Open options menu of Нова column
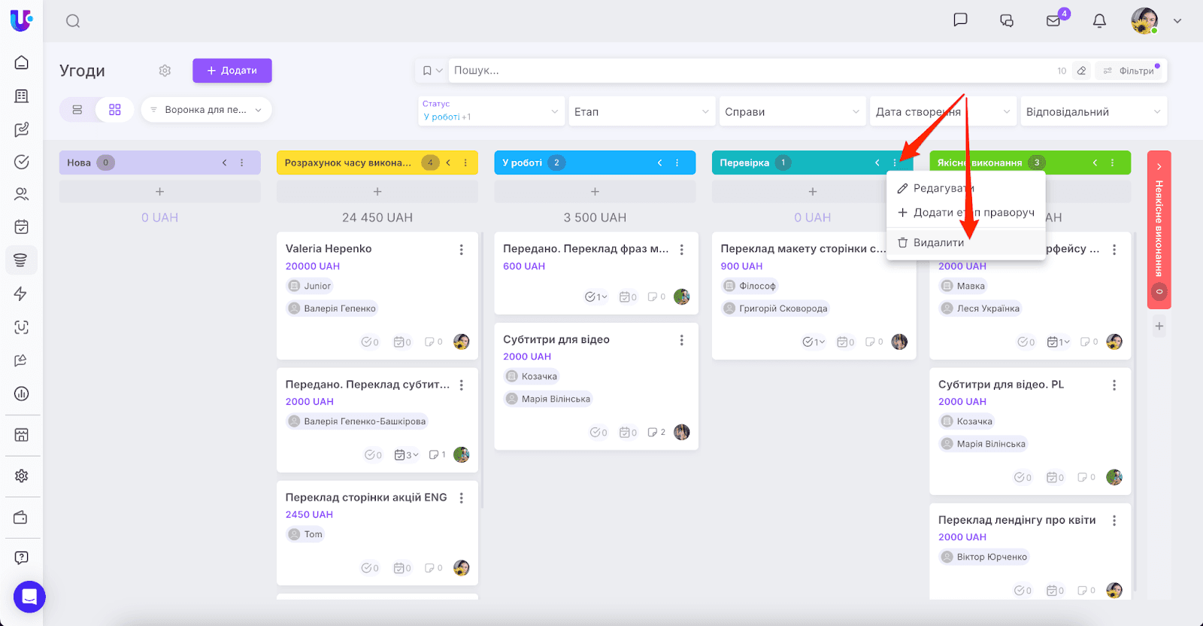 [242, 163]
